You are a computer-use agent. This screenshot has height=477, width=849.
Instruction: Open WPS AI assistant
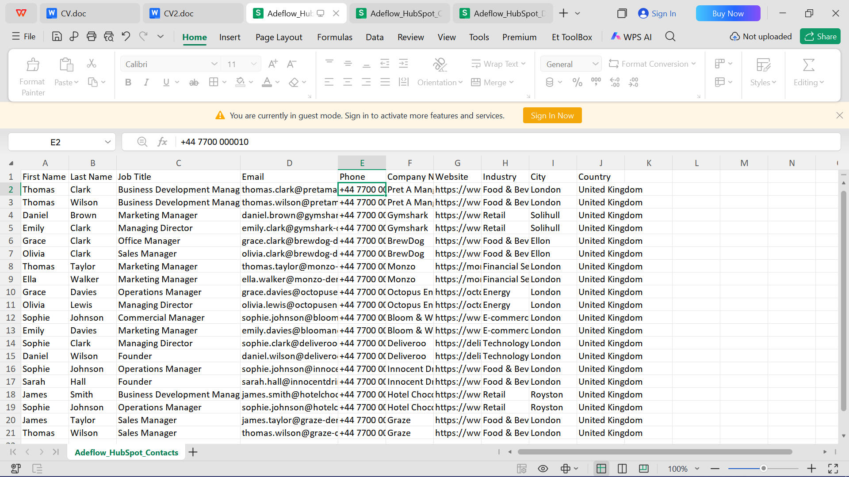631,37
